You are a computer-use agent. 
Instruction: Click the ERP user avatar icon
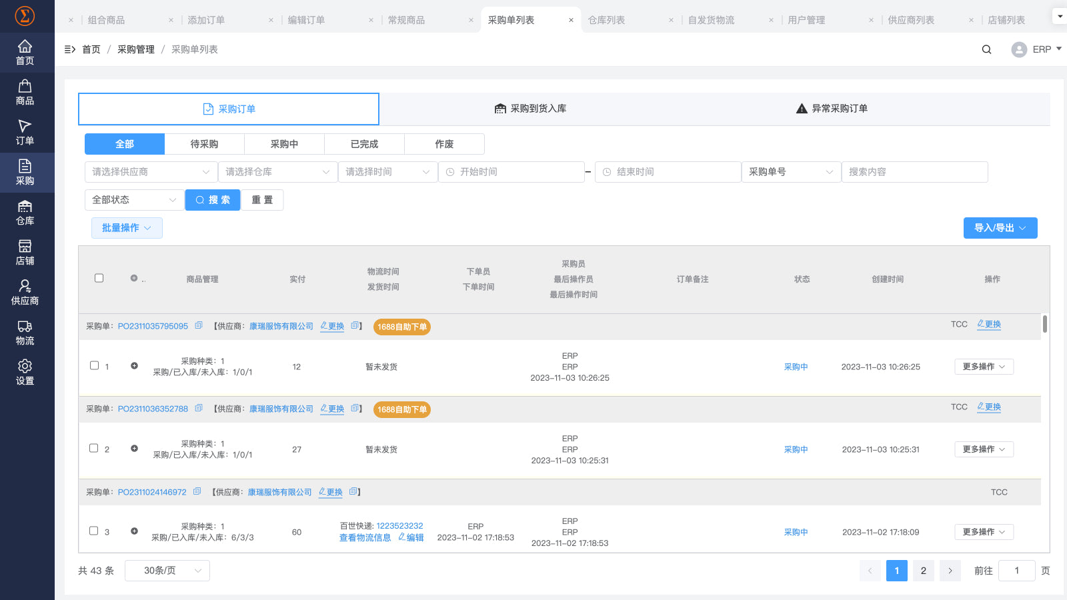(1019, 49)
